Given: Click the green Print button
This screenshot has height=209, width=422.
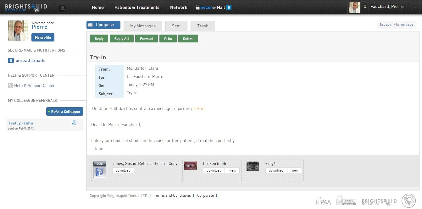Looking at the screenshot, I should click(x=168, y=39).
